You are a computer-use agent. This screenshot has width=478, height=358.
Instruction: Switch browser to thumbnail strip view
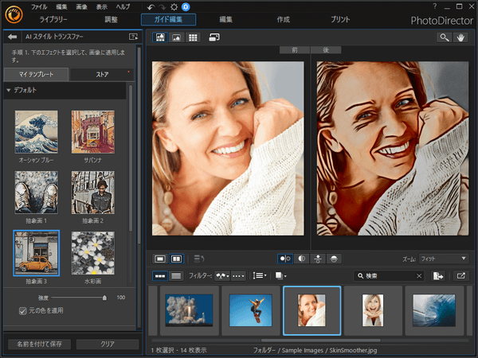tap(160, 276)
